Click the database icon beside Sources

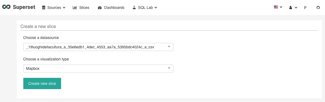(x=44, y=8)
